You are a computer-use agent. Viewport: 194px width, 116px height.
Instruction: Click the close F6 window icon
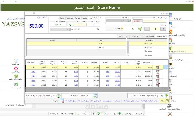(x=62, y=101)
